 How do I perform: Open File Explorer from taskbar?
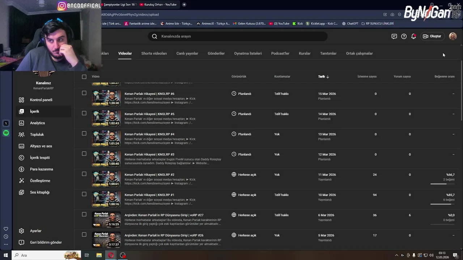click(99, 255)
